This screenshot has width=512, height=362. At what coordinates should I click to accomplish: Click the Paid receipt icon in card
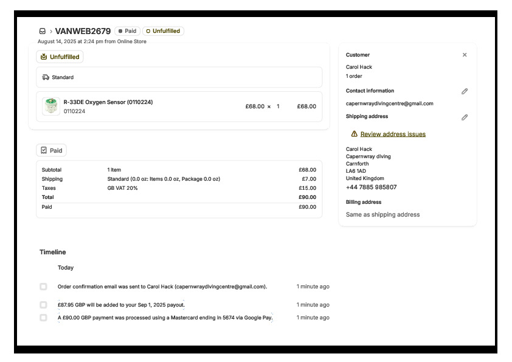click(x=44, y=150)
